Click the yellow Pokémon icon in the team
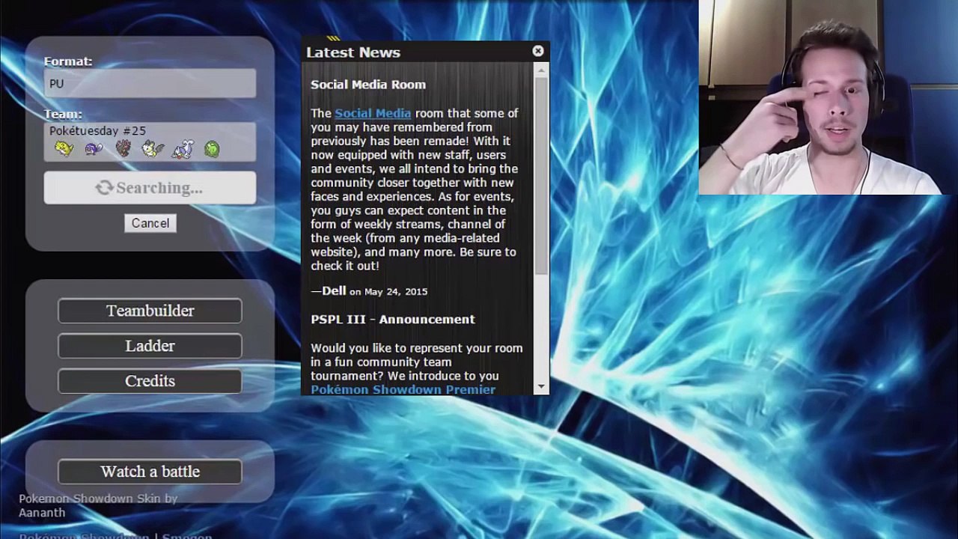The width and height of the screenshot is (958, 539). point(64,149)
